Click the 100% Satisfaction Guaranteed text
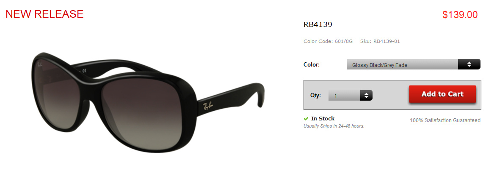 [445, 120]
